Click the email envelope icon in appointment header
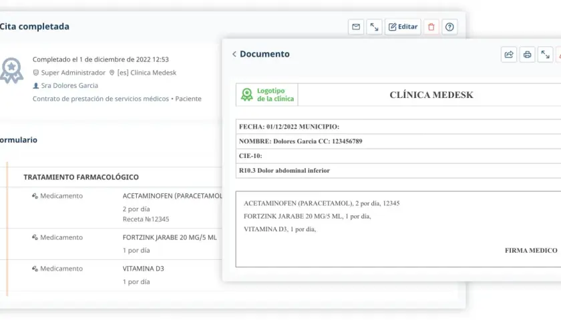This screenshot has height=320, width=561. point(356,27)
